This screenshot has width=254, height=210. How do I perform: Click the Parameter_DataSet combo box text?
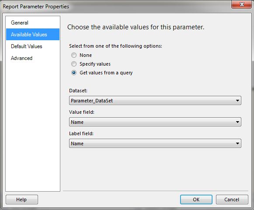click(x=92, y=101)
